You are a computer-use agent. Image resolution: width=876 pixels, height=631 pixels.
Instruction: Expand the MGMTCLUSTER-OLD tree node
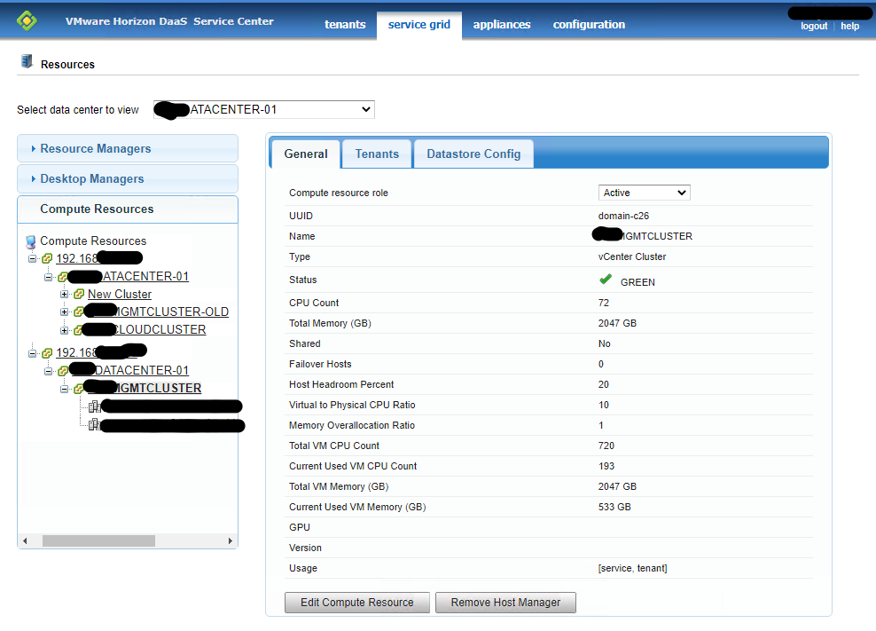click(x=64, y=312)
